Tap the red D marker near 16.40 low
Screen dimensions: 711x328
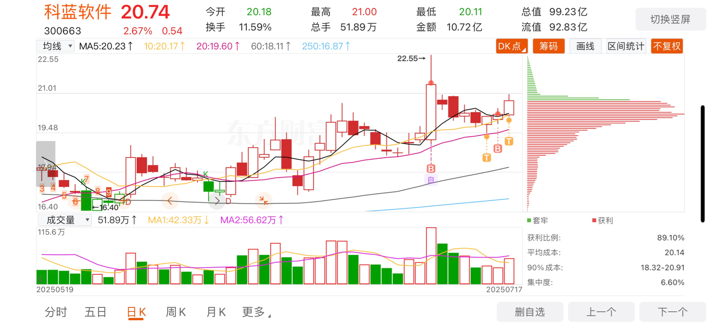[128, 202]
